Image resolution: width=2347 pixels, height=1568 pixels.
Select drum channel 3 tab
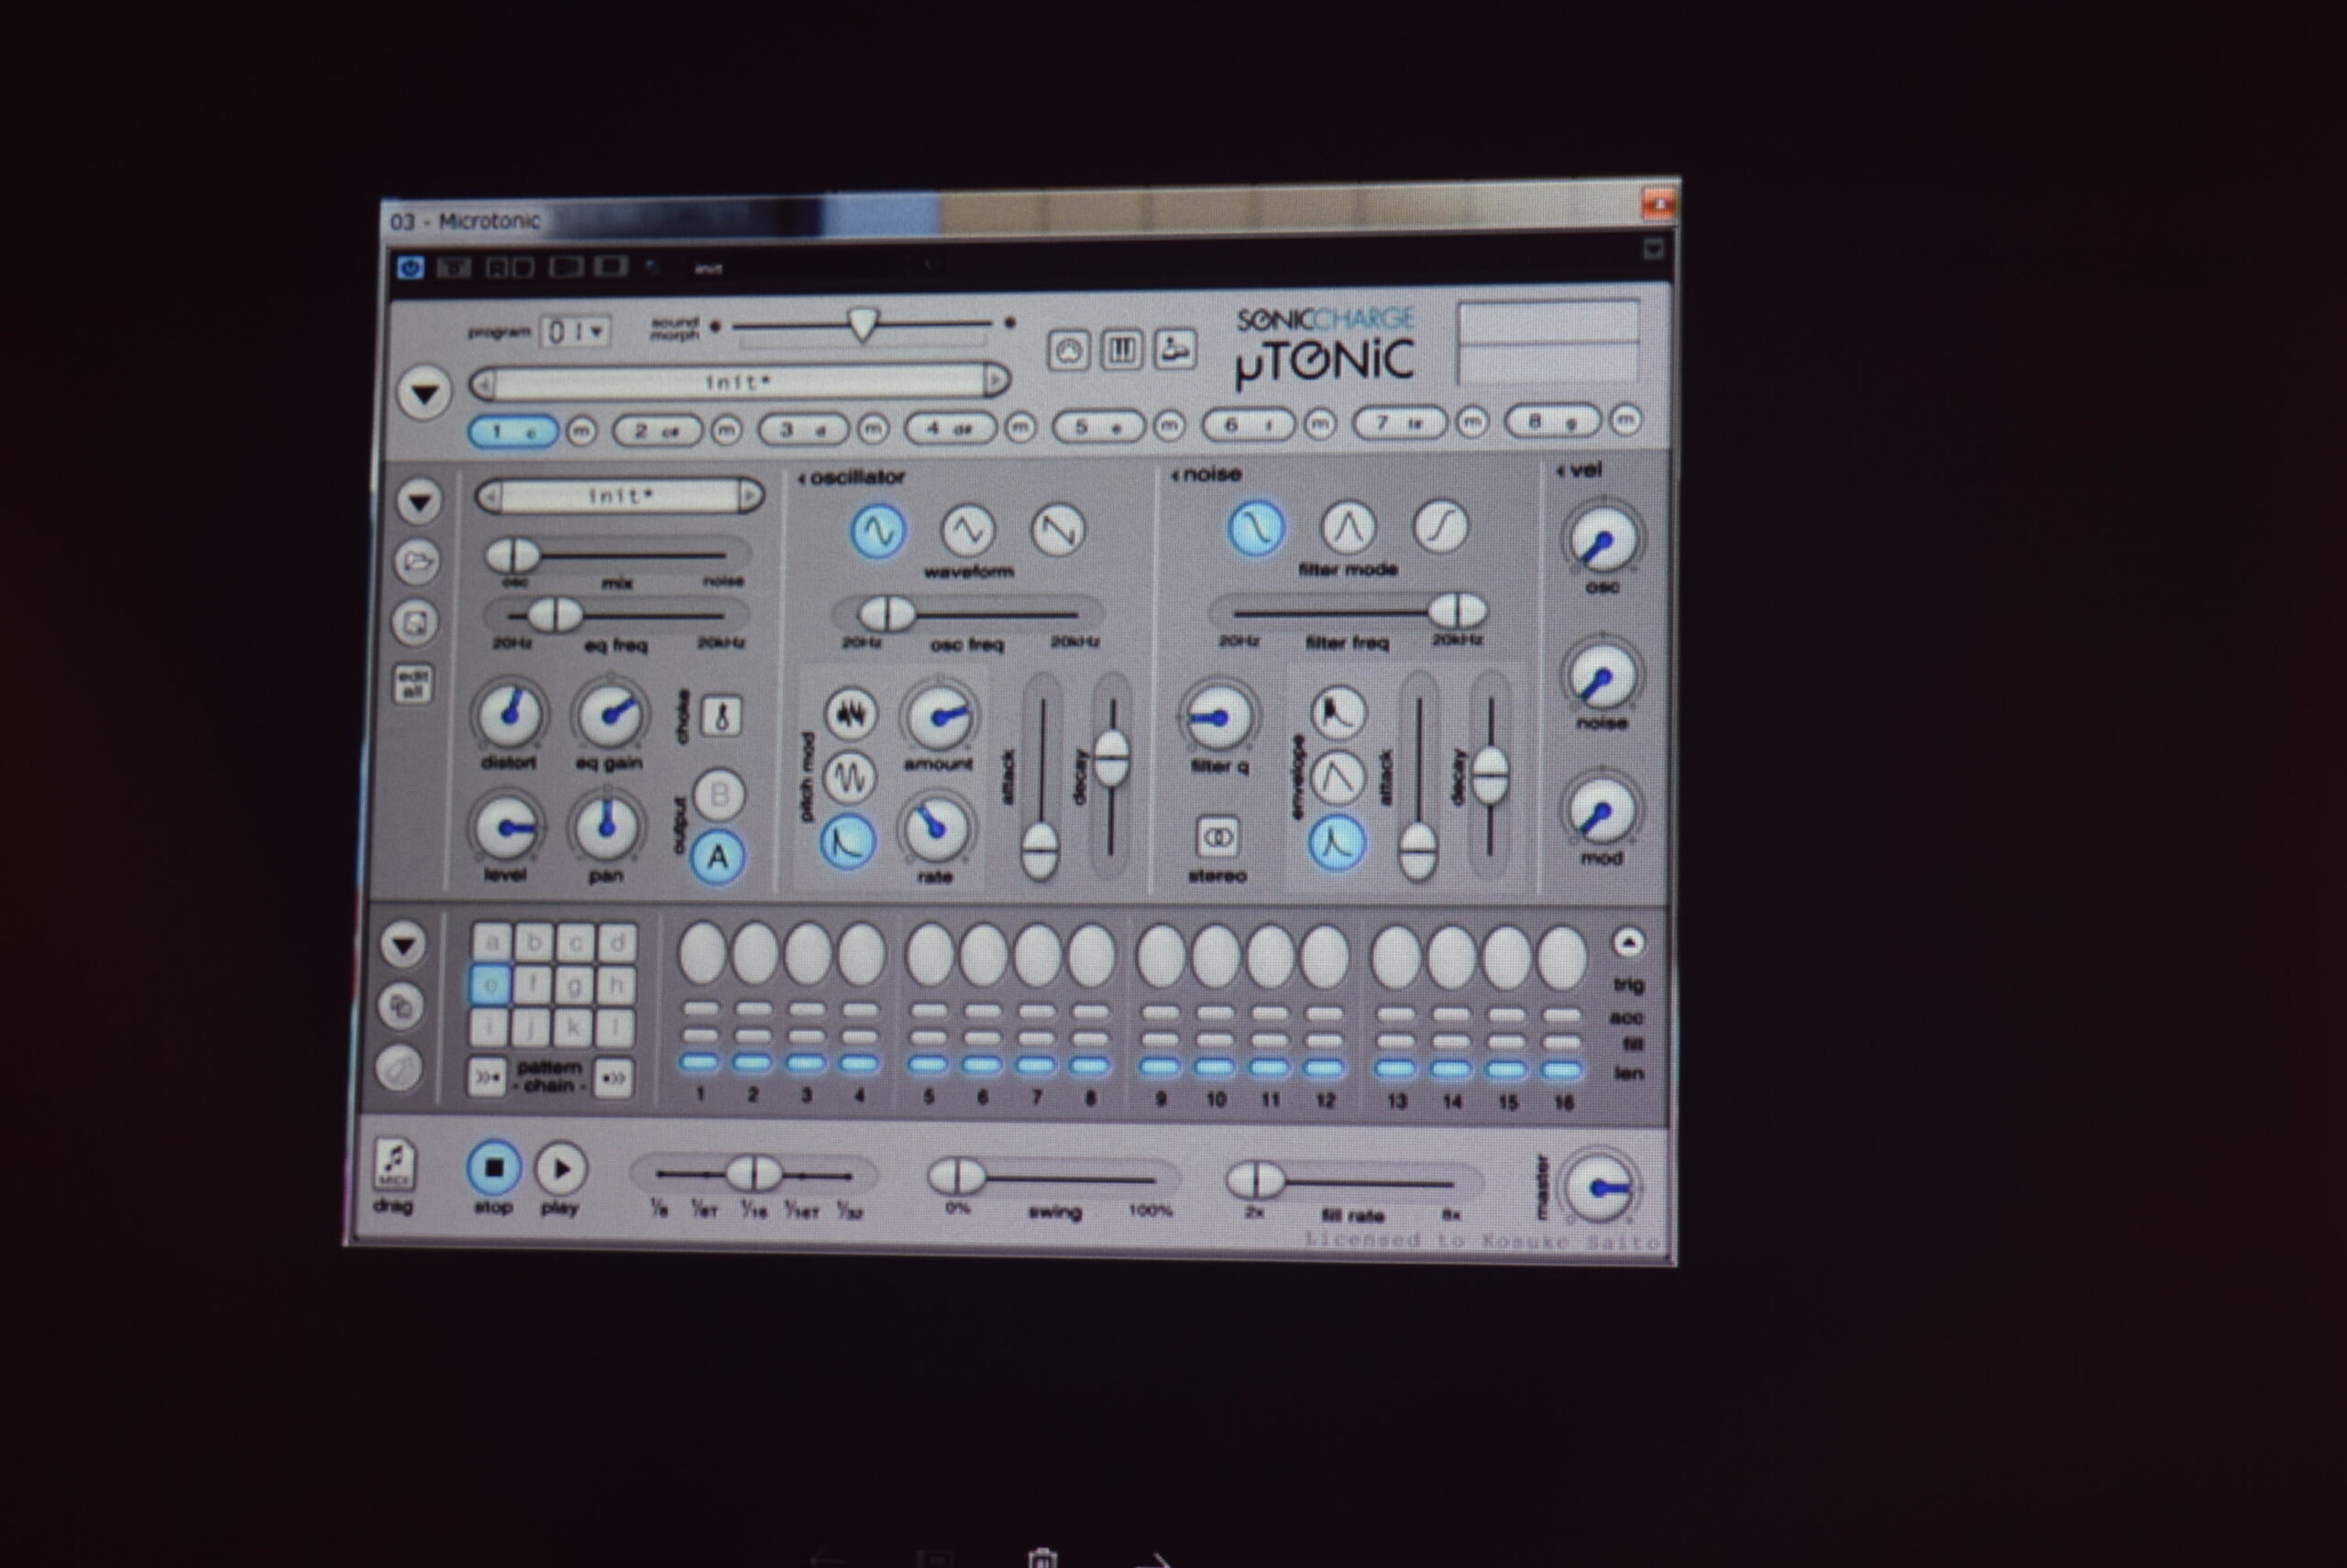pos(803,430)
